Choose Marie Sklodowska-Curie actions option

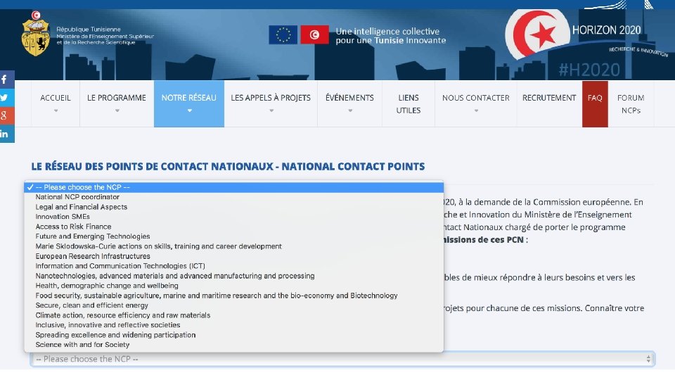pos(233,246)
